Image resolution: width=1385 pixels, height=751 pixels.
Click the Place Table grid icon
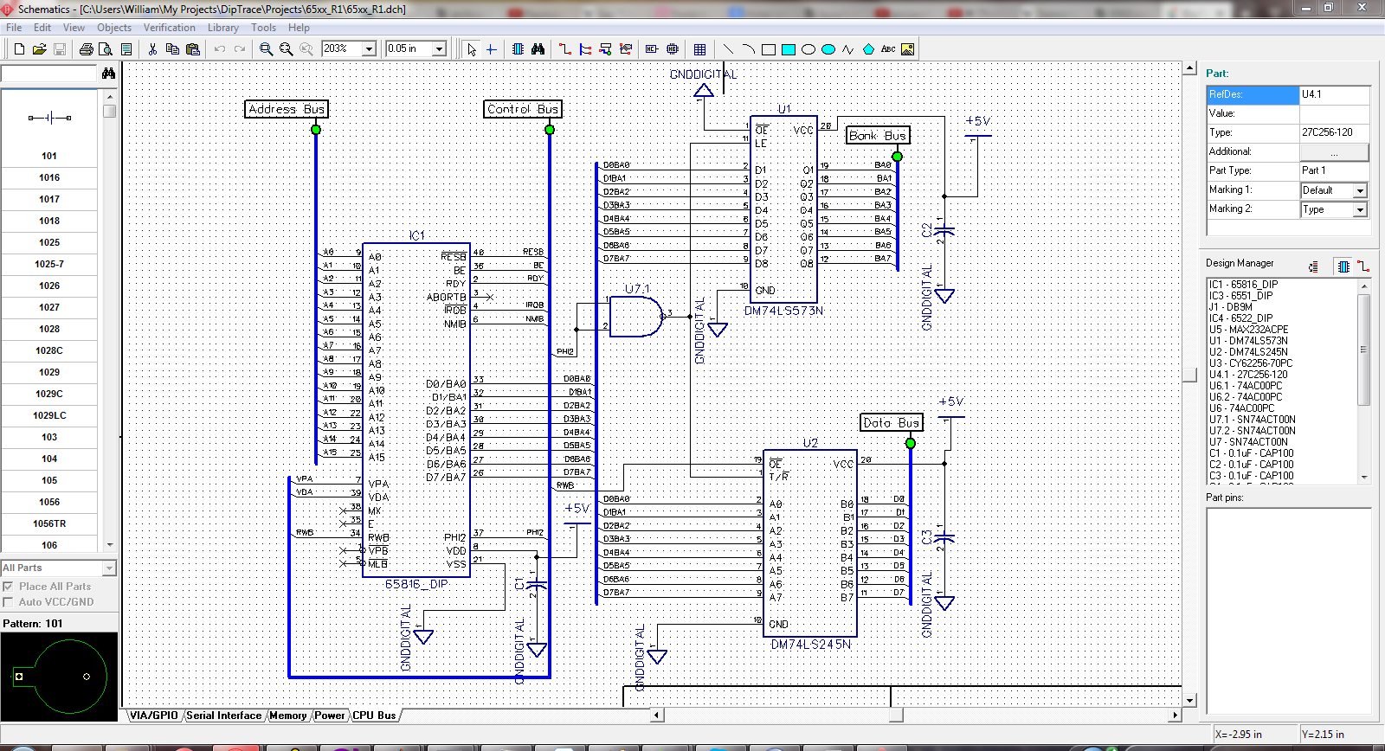click(x=699, y=49)
